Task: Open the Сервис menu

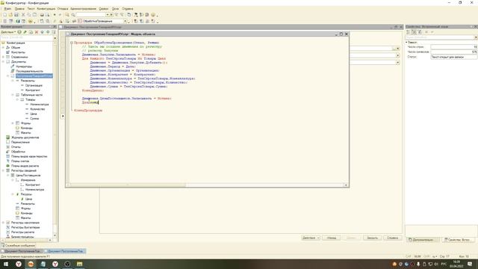Action: coord(104,8)
